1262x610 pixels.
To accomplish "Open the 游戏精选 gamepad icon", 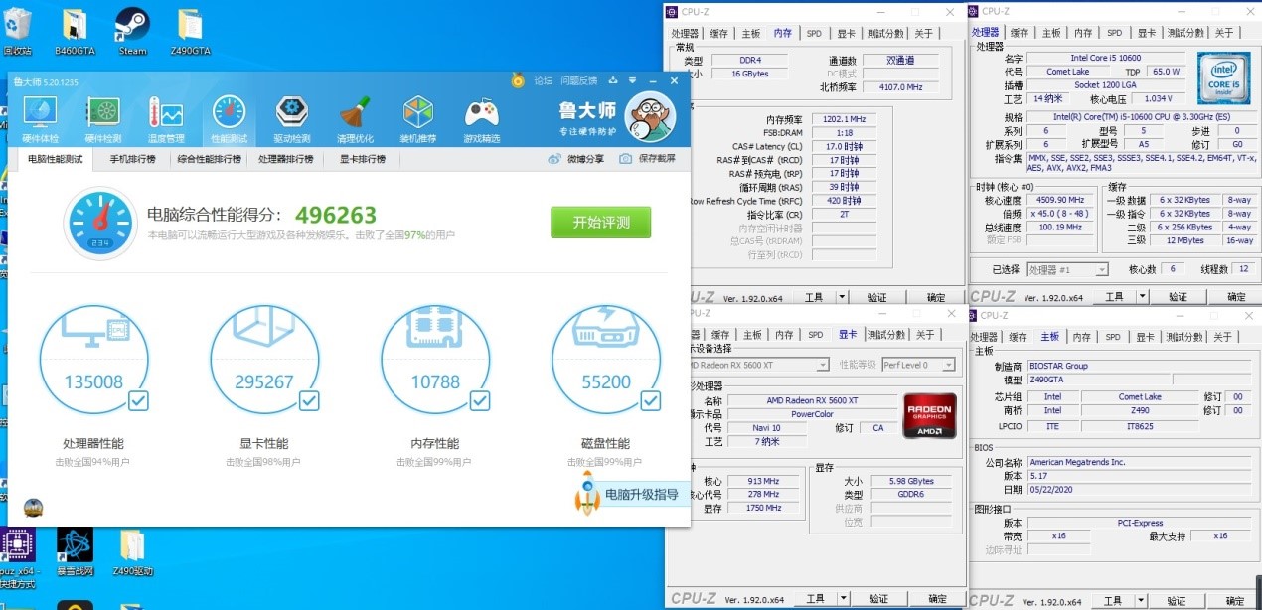I will 482,120.
